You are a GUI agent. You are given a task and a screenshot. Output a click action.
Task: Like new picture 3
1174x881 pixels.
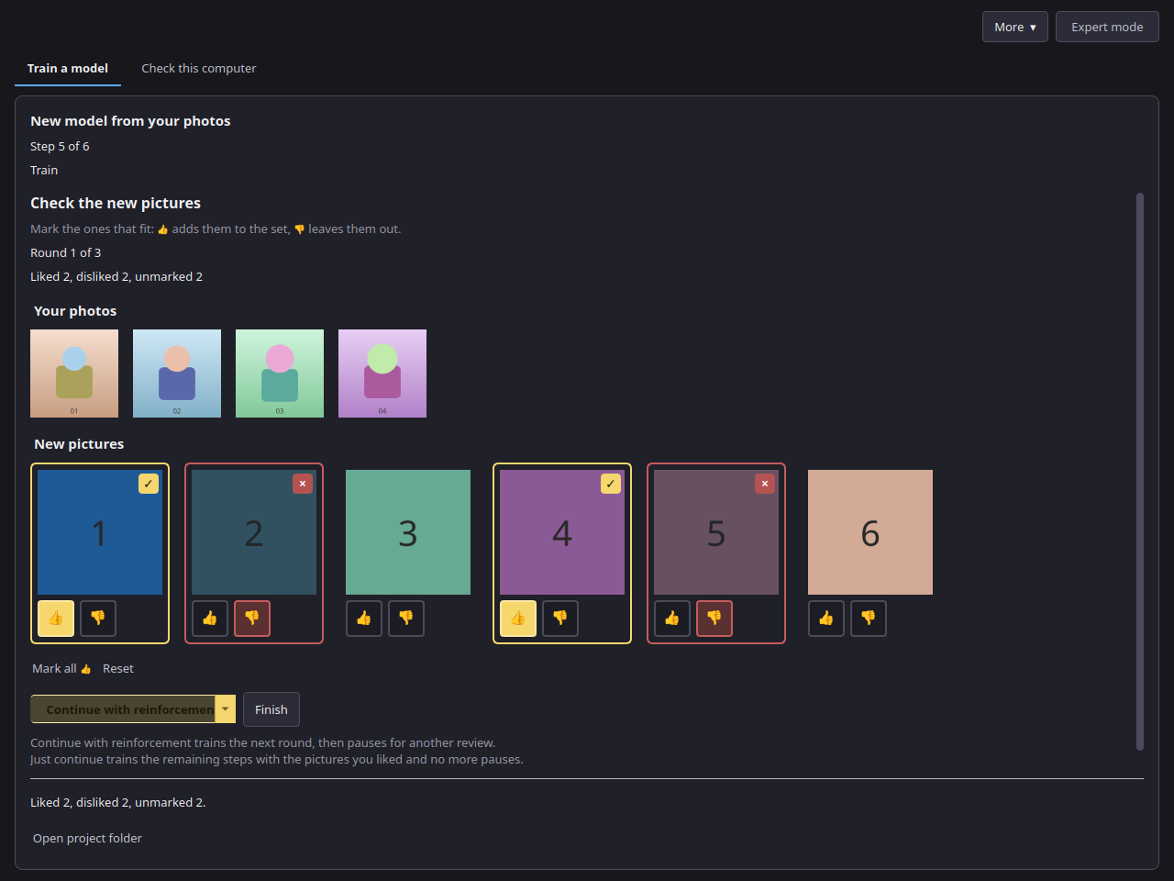click(x=364, y=619)
